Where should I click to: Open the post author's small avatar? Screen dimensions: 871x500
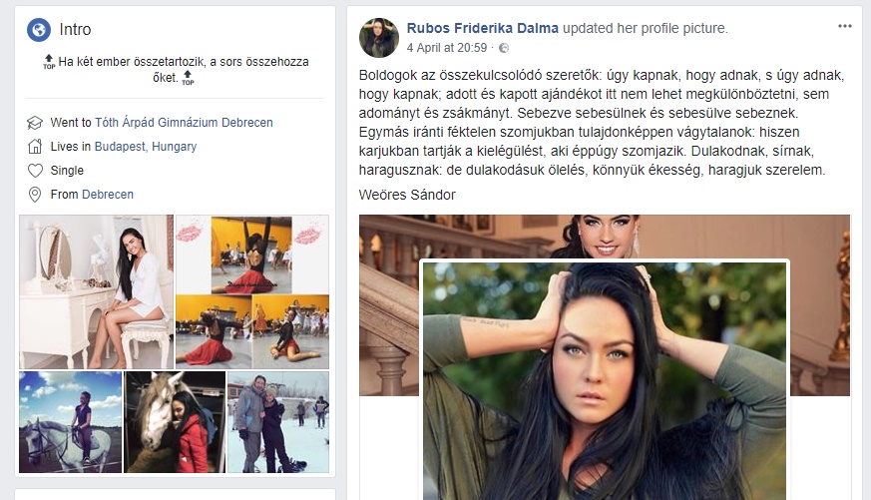click(x=379, y=38)
